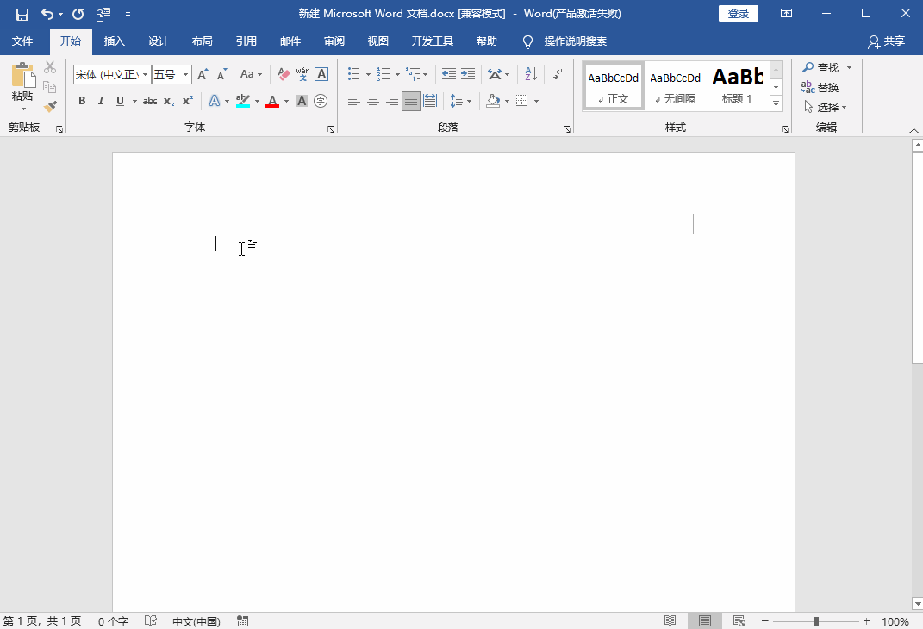Open the font name dropdown (宋体)

click(146, 75)
